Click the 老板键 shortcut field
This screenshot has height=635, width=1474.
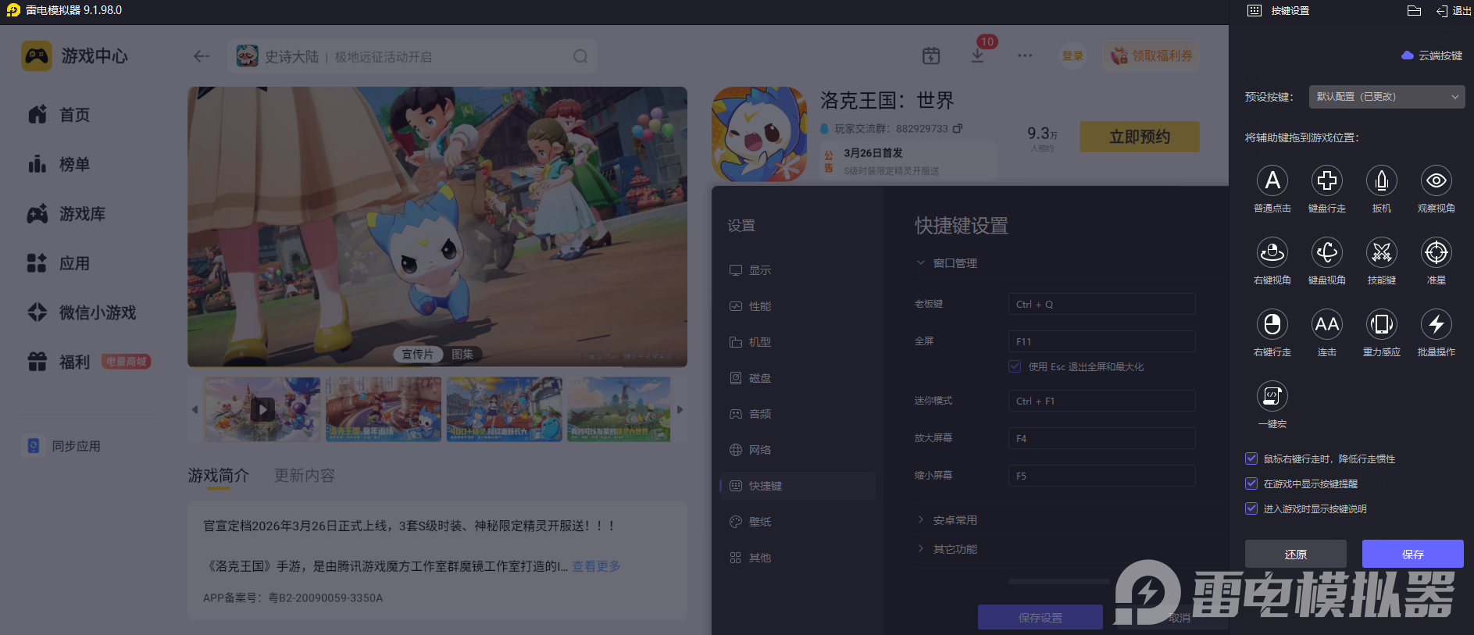pyautogui.click(x=1101, y=304)
